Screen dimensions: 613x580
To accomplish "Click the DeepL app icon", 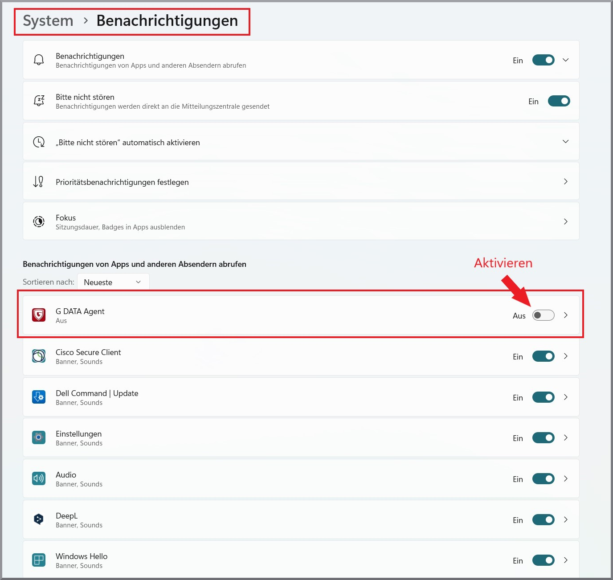I will [39, 519].
